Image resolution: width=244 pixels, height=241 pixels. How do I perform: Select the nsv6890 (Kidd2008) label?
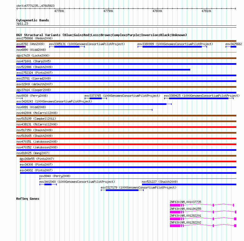[x=31, y=50]
